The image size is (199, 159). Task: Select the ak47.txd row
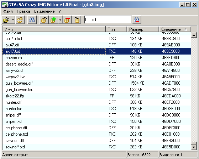click(x=97, y=51)
